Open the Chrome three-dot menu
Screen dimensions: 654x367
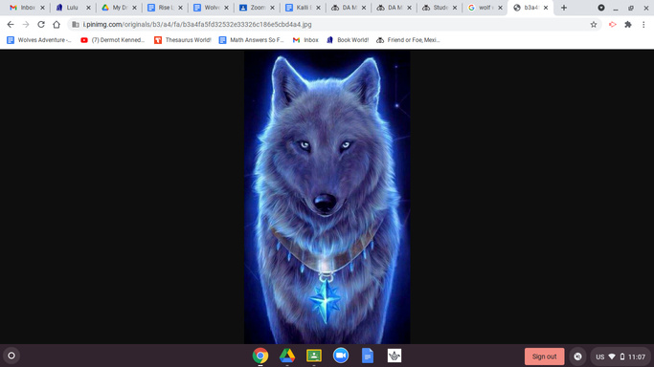[x=643, y=25]
